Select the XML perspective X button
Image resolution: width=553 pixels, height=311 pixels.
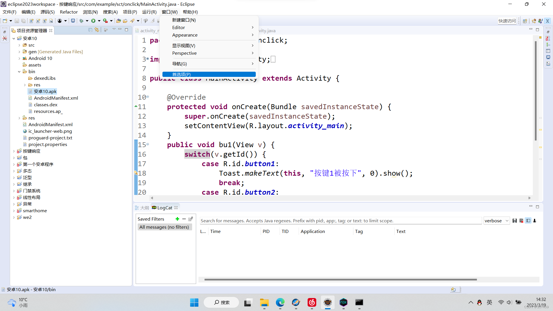pos(548,21)
